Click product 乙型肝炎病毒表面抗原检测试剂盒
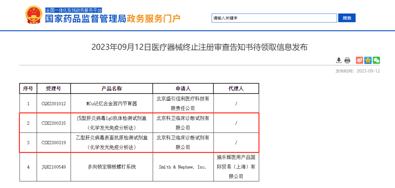The height and width of the screenshot is (188, 395). point(112,143)
